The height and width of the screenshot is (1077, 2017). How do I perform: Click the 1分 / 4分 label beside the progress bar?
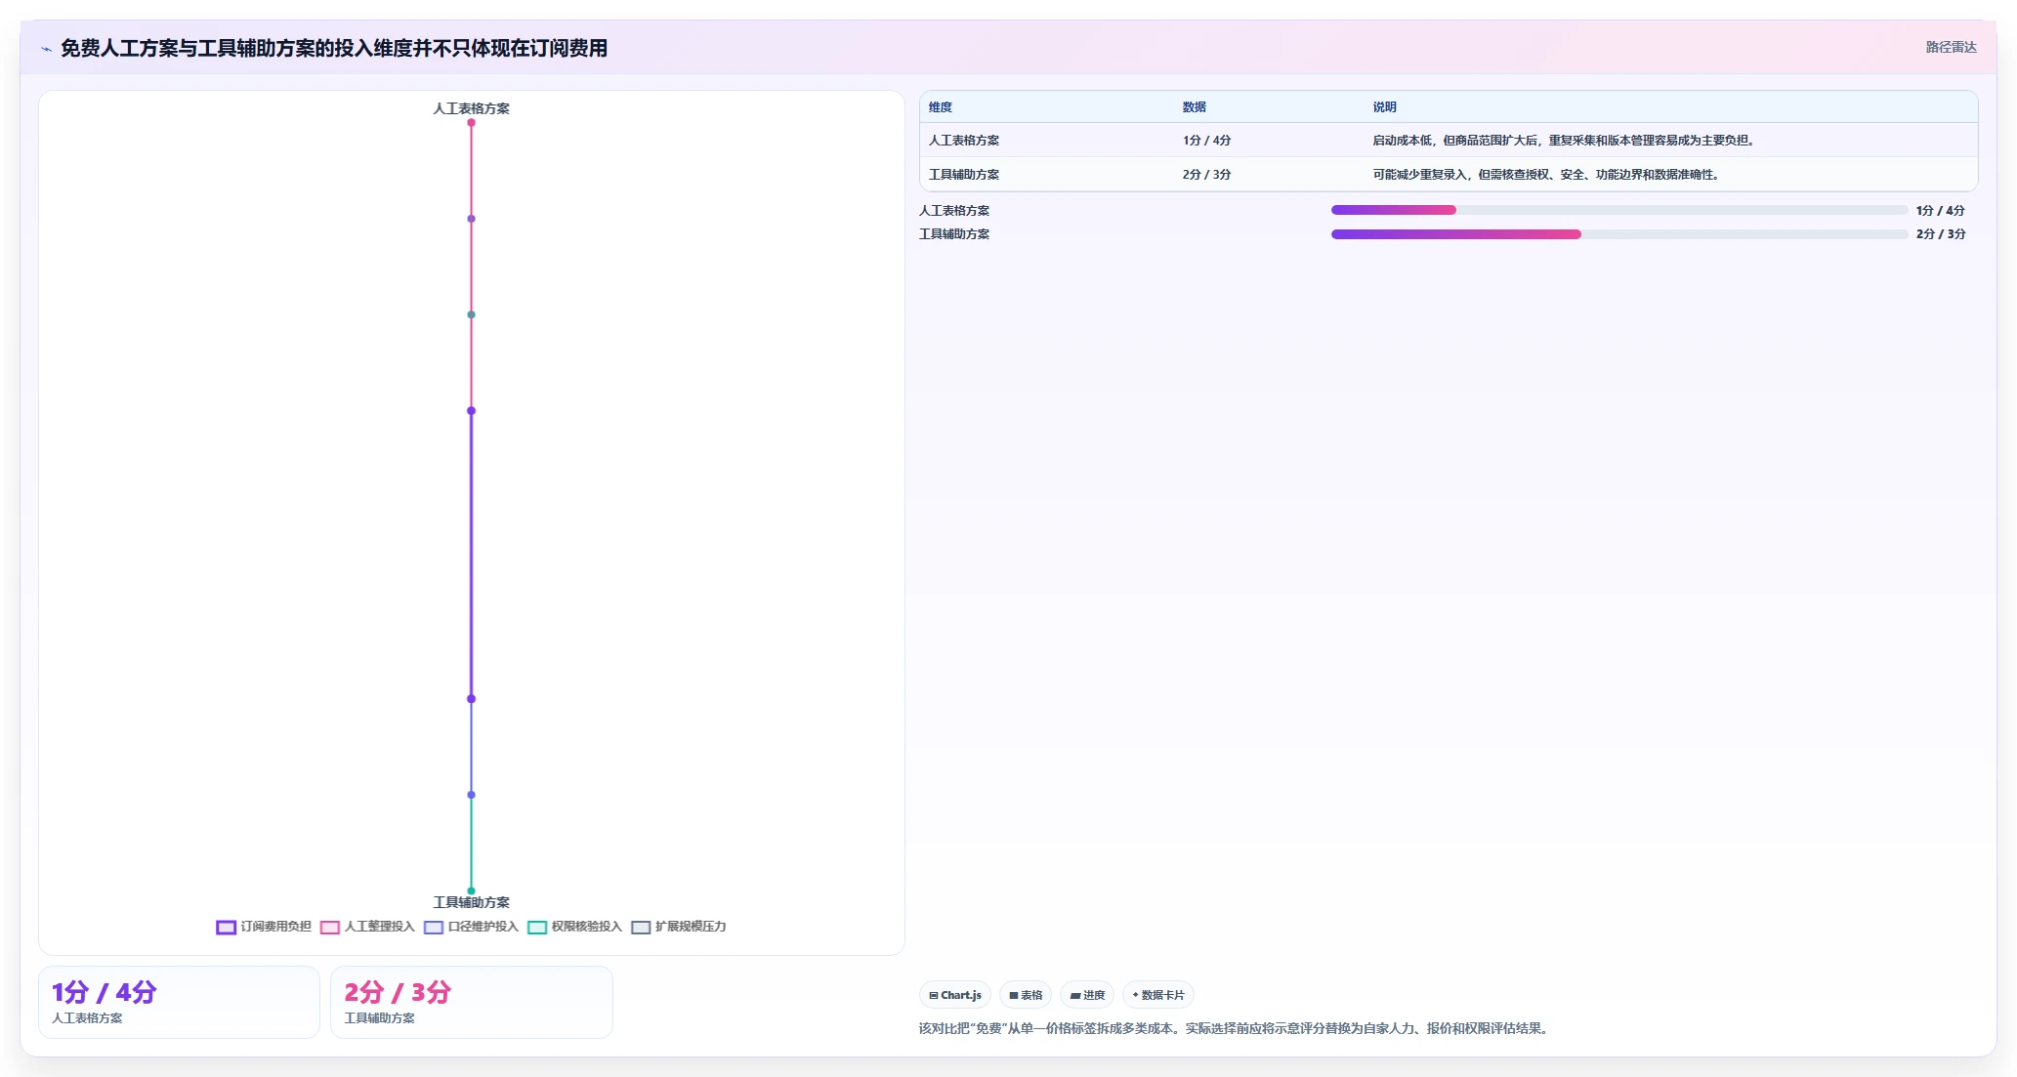[x=1941, y=211]
